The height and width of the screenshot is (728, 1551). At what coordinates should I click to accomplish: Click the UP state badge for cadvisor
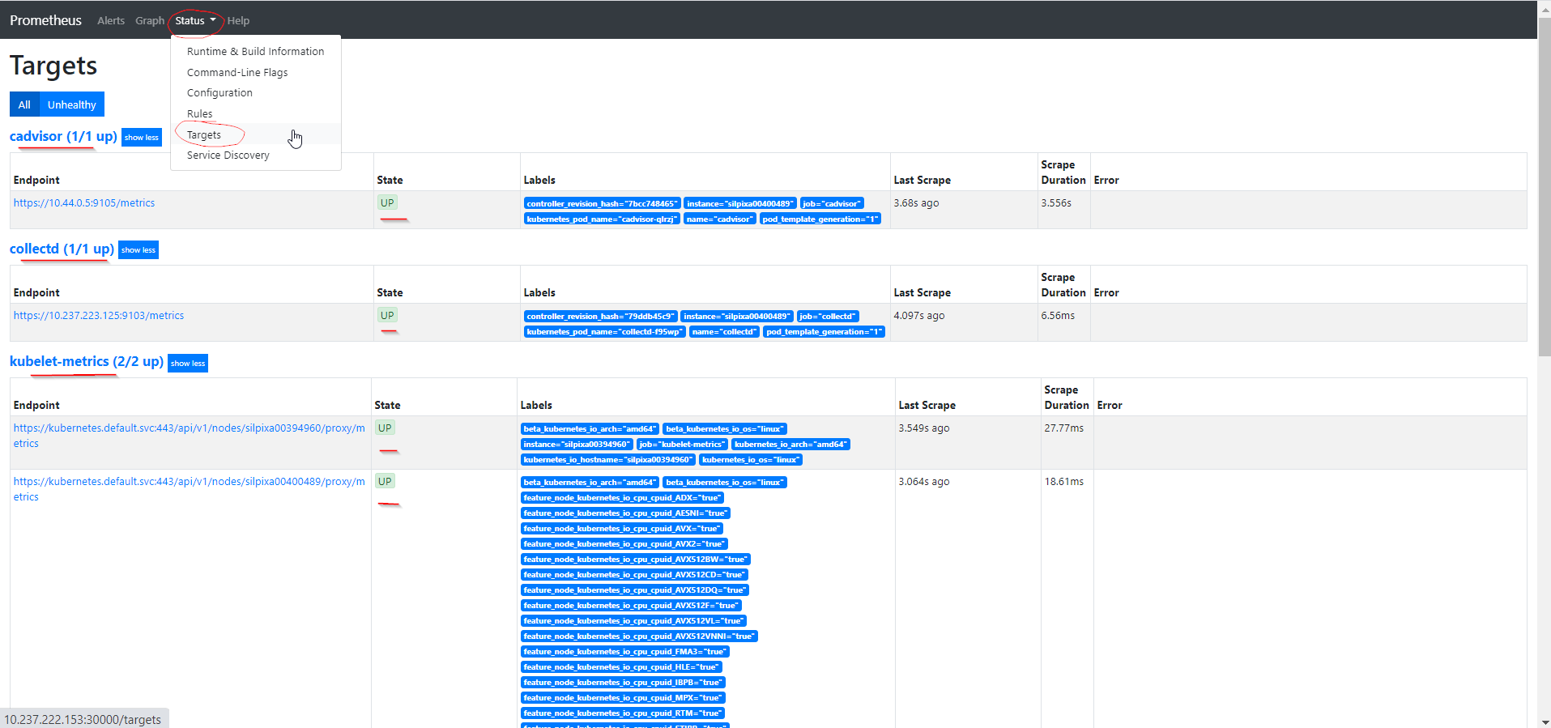tap(387, 202)
